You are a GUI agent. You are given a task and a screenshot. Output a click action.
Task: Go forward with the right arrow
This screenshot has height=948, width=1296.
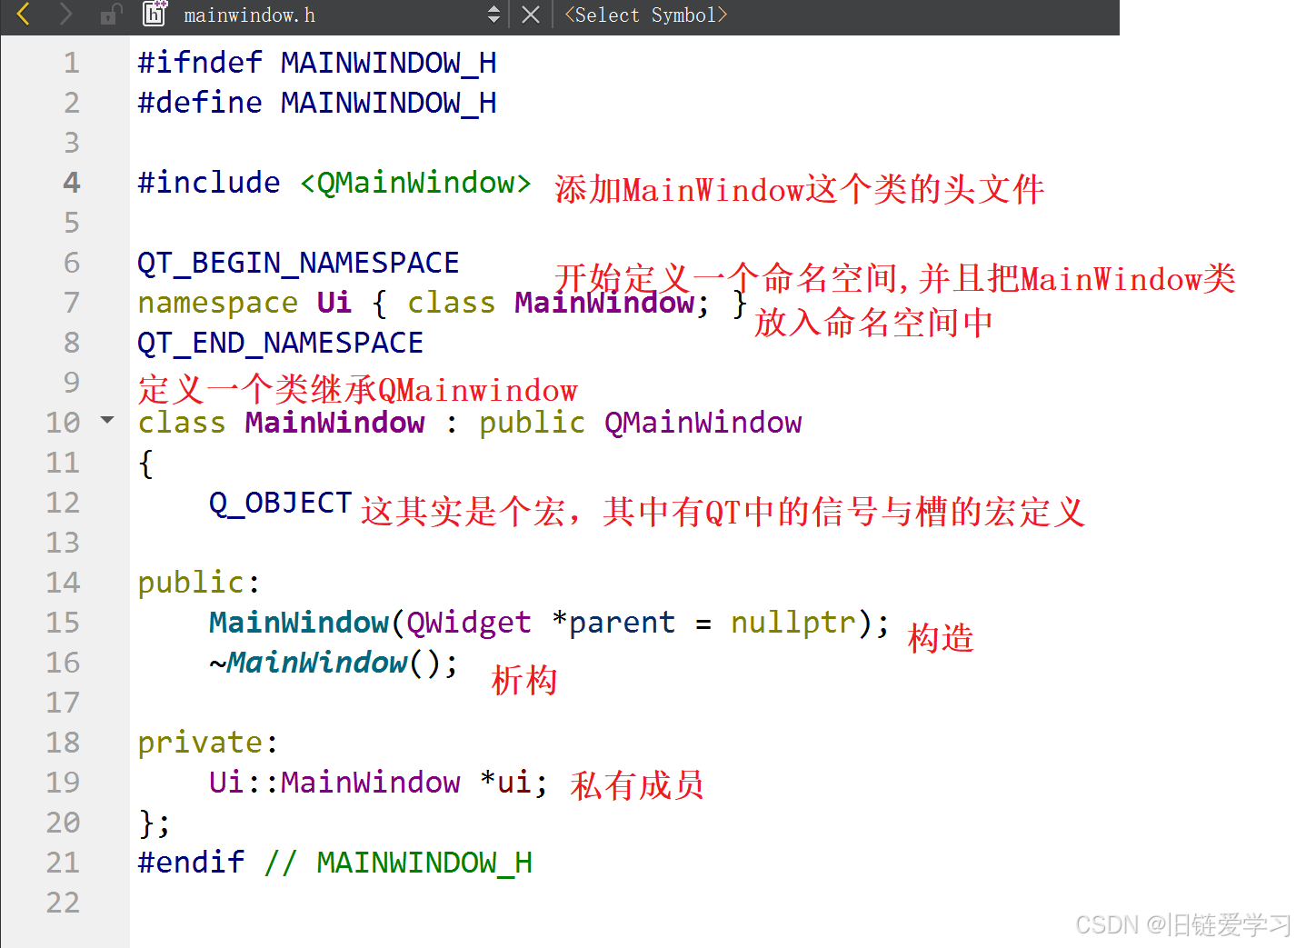(65, 15)
